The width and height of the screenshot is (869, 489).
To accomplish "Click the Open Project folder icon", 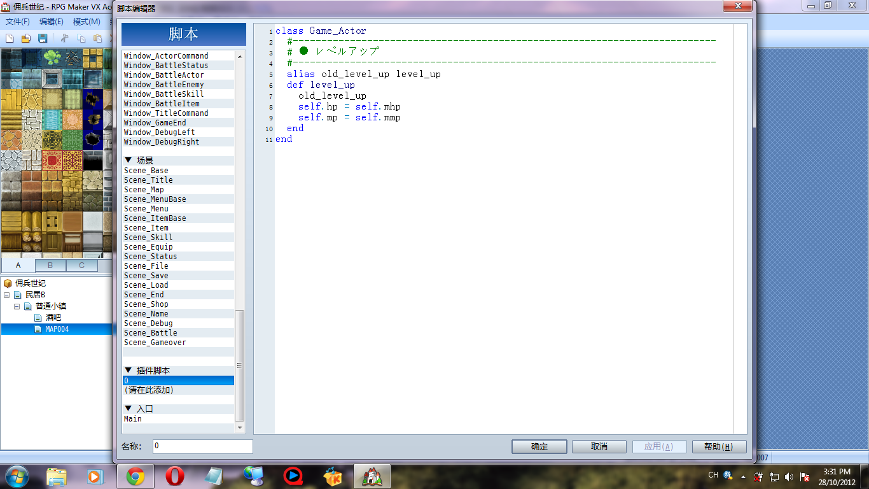I will pos(26,38).
